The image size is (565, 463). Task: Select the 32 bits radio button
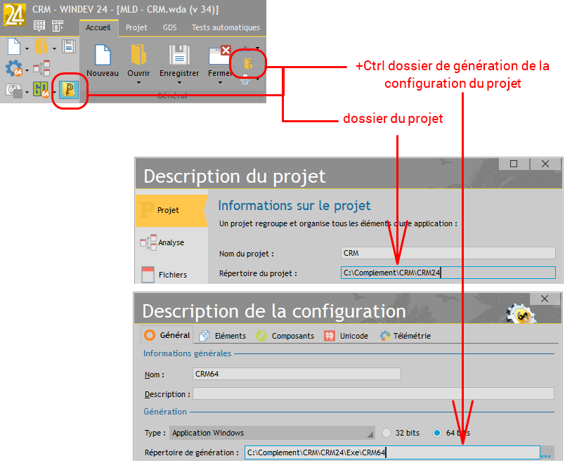[387, 433]
